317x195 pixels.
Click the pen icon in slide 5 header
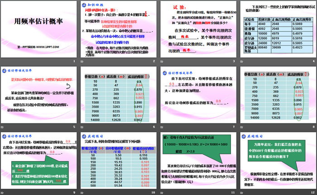5,71
